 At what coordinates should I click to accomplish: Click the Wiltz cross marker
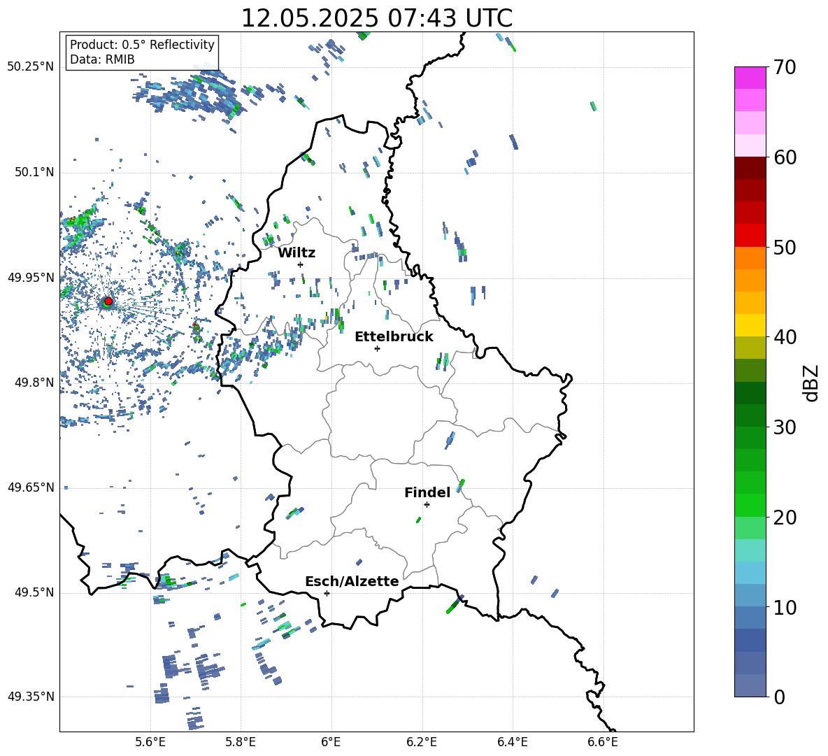301,264
